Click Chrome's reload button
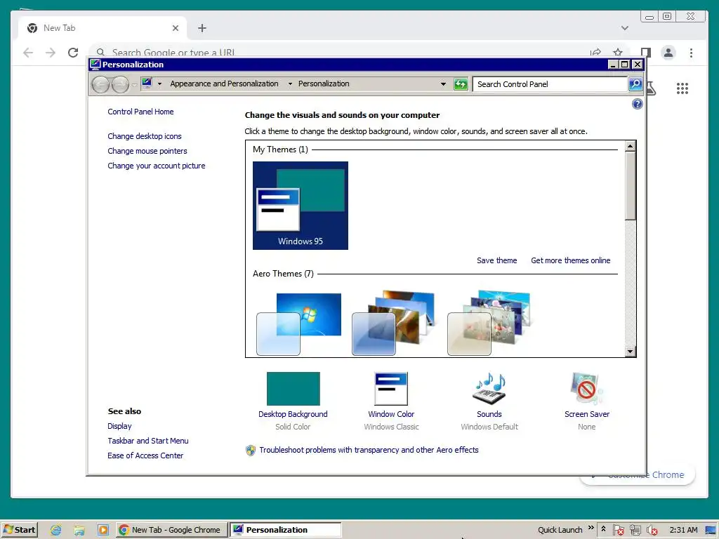 [73, 53]
